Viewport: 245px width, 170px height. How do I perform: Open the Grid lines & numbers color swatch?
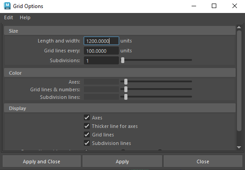101,89
